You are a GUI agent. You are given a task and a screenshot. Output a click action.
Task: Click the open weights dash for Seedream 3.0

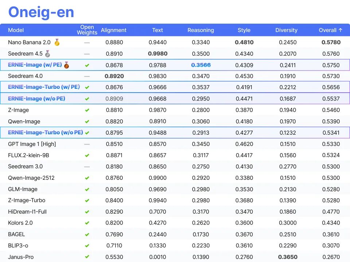pyautogui.click(x=87, y=167)
